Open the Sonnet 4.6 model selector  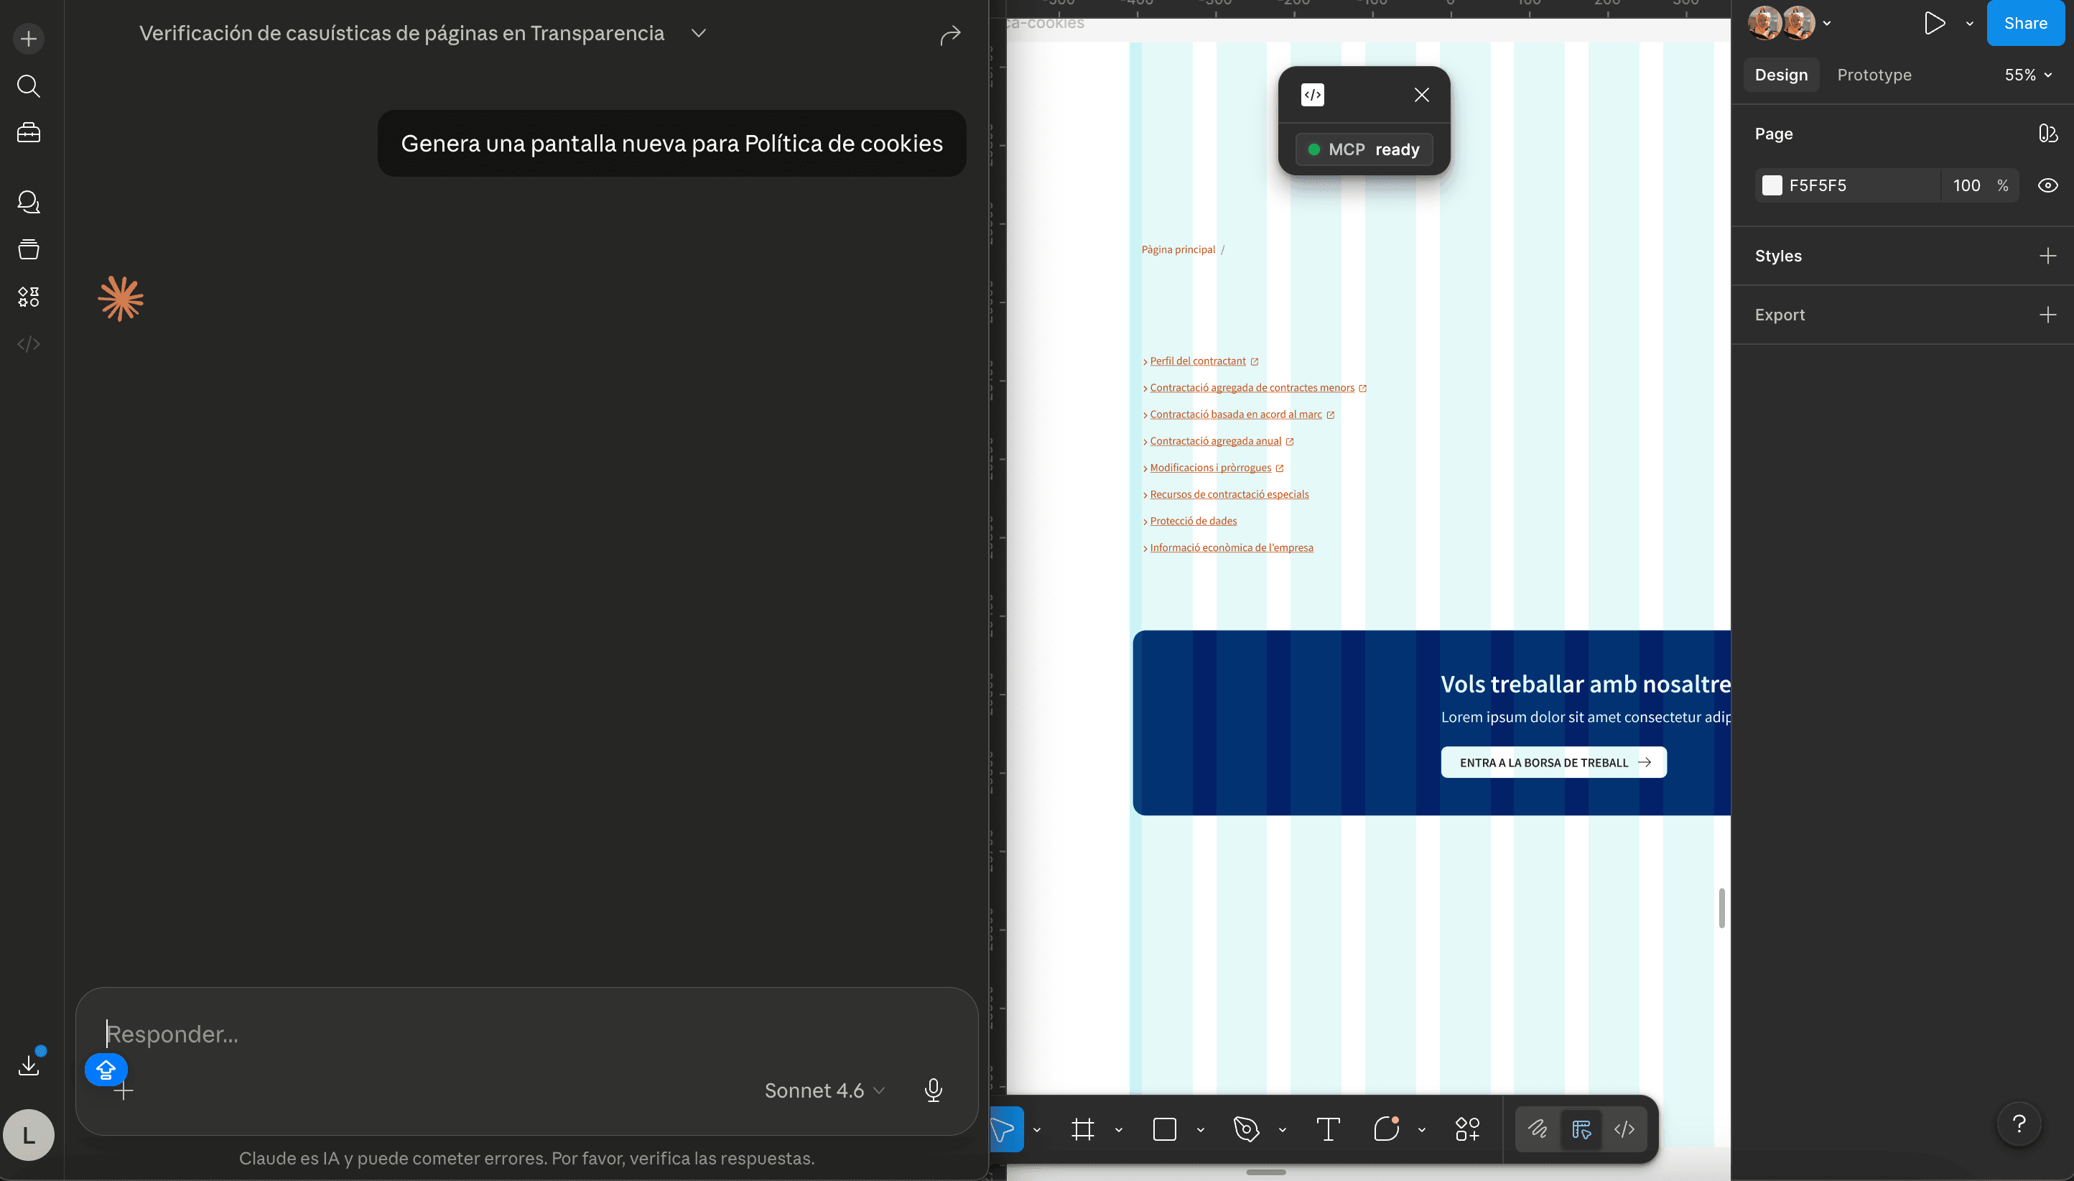(824, 1090)
